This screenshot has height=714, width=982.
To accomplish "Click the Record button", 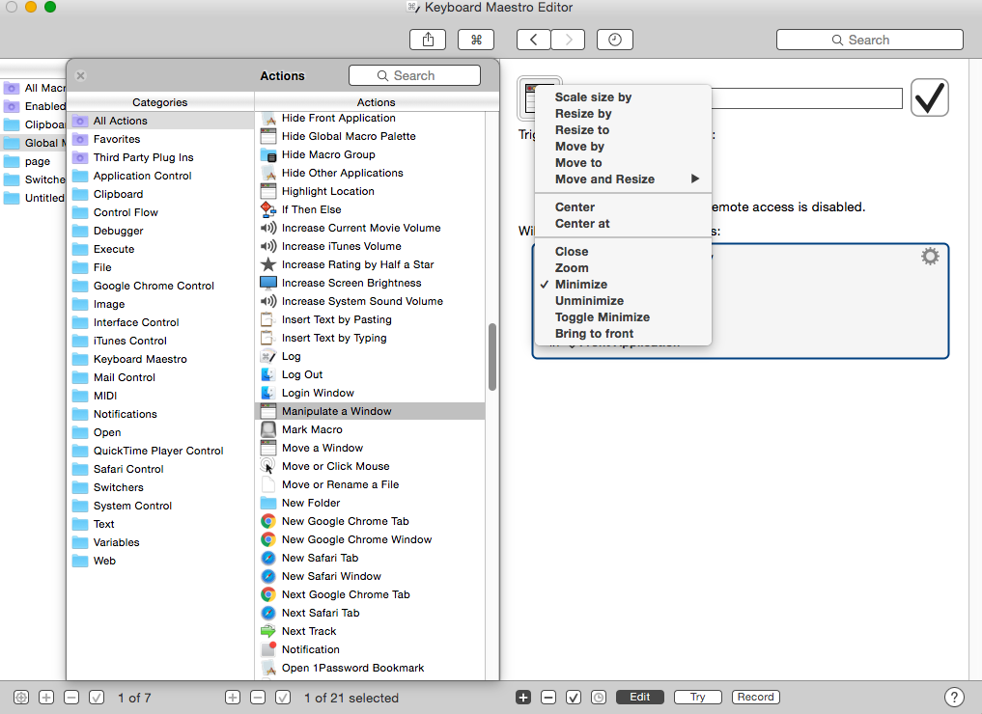I will [755, 697].
